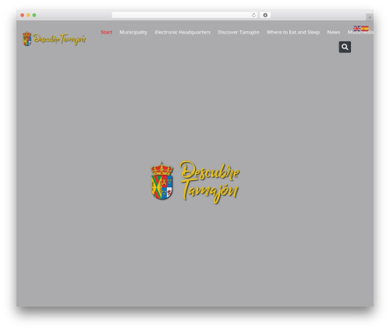This screenshot has height=330, width=390.
Task: Minimize the window with yellow button
Action: (x=28, y=15)
